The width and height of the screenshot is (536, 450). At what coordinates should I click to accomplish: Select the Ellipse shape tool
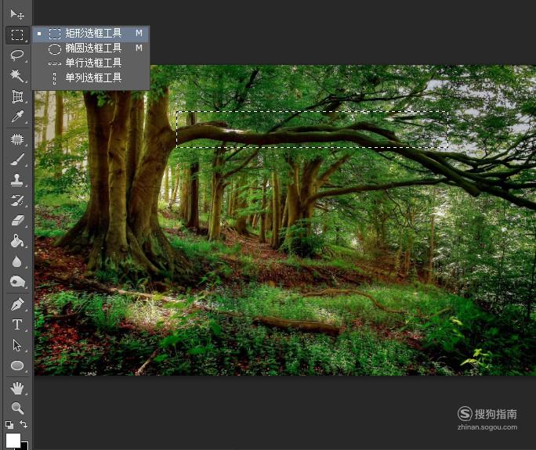(x=16, y=365)
